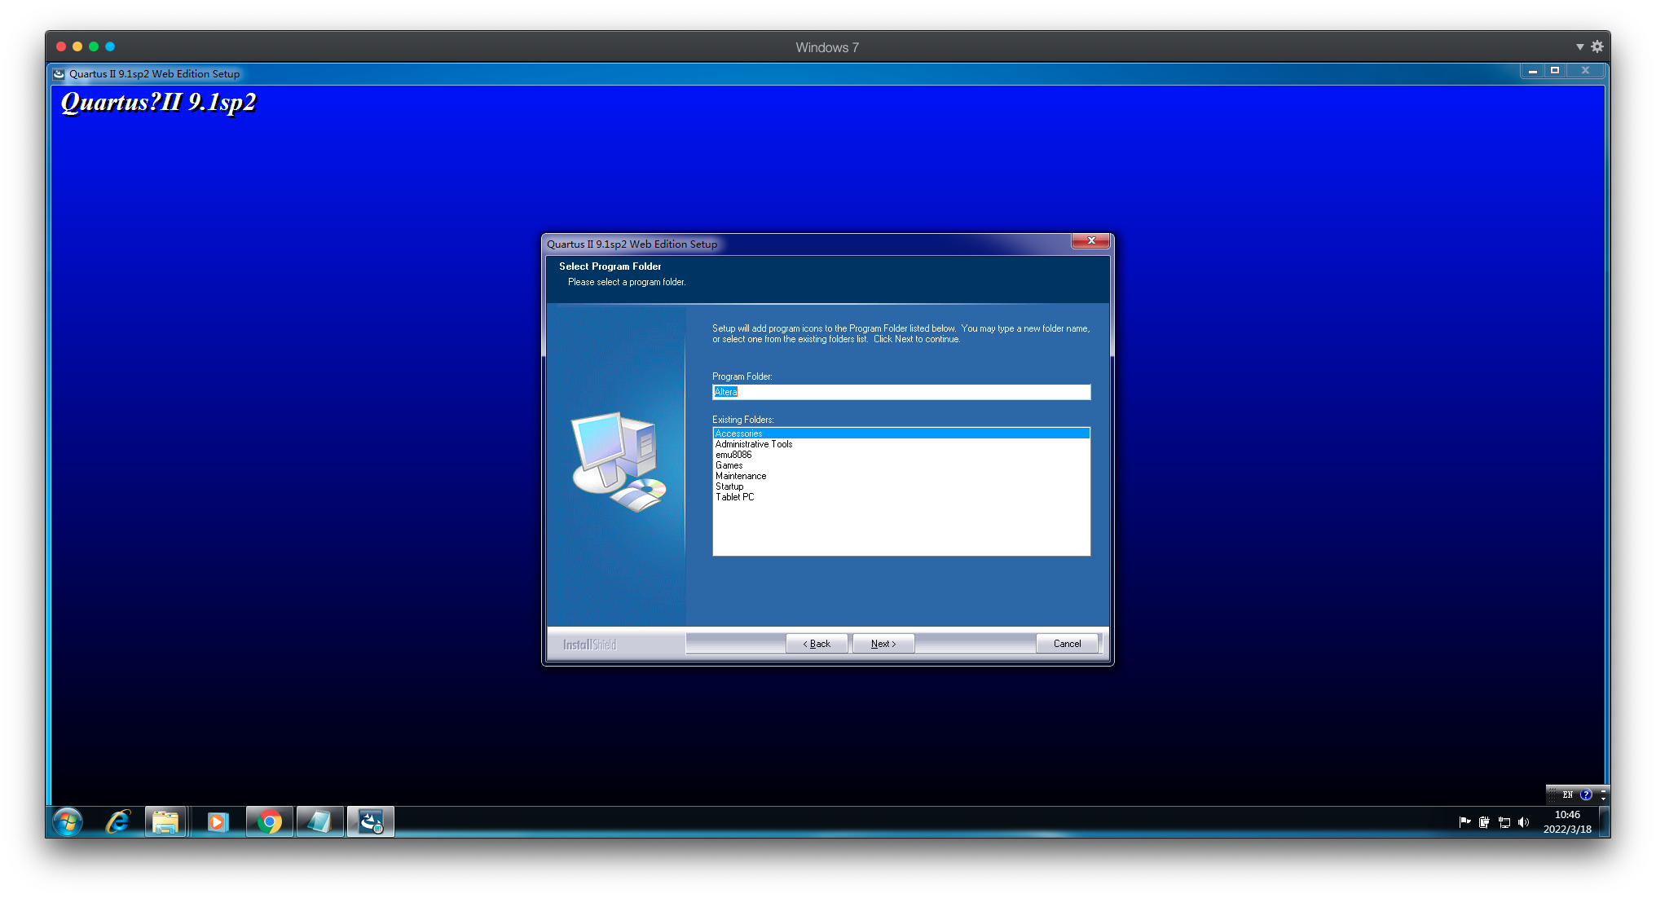Screen dimensions: 1656x898
Task: Cancel the Quartus setup
Action: (x=1067, y=644)
